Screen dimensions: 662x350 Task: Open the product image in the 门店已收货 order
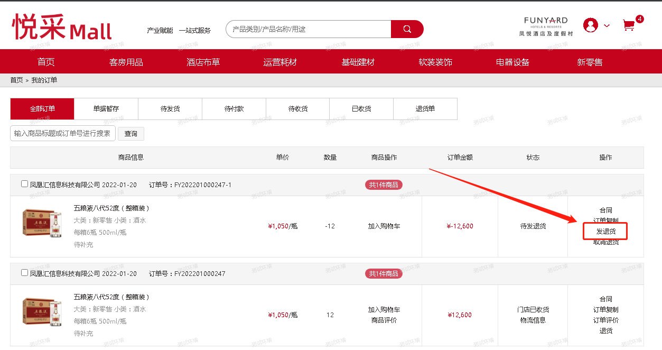pyautogui.click(x=42, y=311)
